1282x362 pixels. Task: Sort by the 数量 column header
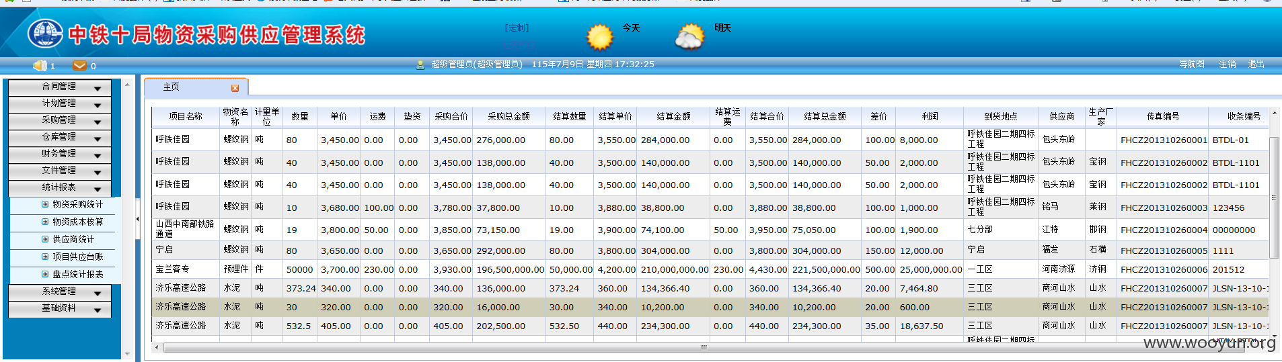[300, 117]
